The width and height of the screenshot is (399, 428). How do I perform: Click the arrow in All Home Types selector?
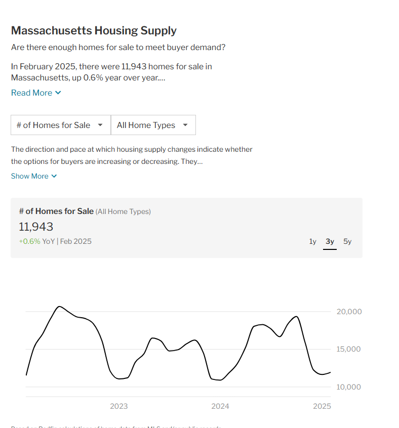click(185, 125)
